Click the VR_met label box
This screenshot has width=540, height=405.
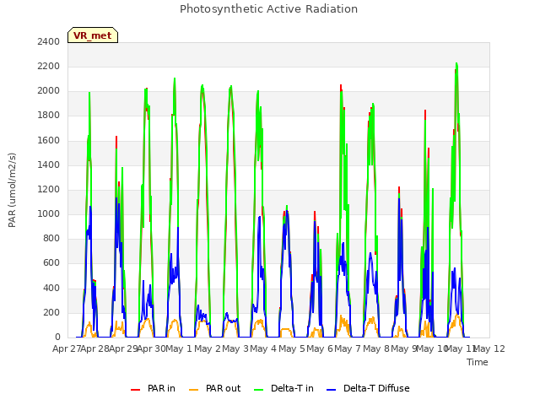93,35
